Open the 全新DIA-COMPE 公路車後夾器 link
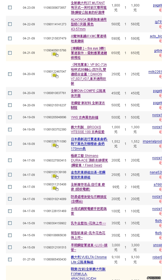 click(88, 93)
